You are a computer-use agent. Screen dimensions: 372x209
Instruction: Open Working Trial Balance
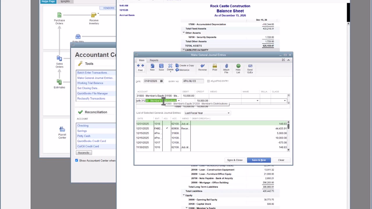pos(90,83)
